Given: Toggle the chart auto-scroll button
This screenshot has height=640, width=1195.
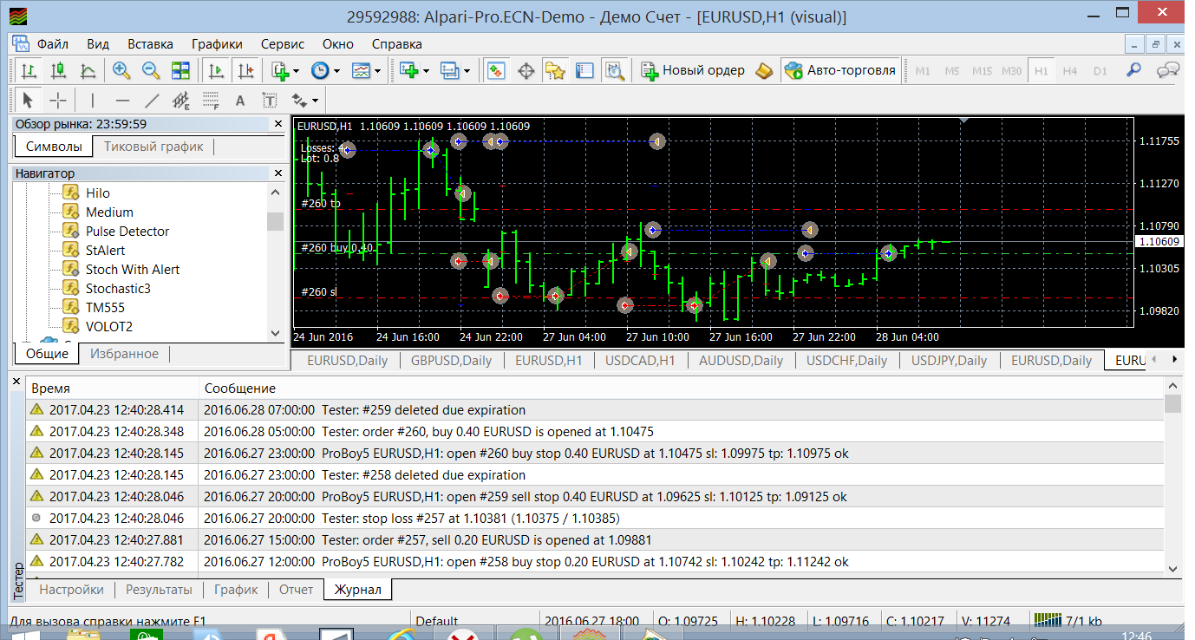Looking at the screenshot, I should [x=217, y=70].
